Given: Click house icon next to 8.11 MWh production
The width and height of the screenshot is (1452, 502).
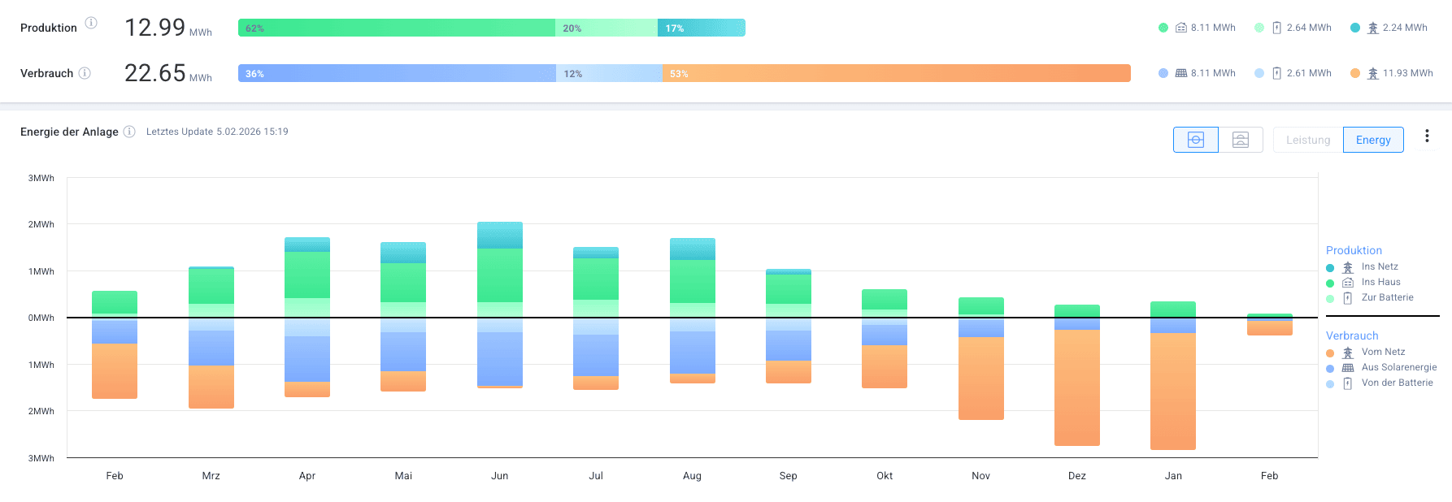Looking at the screenshot, I should pos(1181,28).
